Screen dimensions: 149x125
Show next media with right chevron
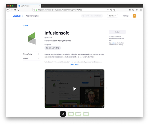[107, 88]
